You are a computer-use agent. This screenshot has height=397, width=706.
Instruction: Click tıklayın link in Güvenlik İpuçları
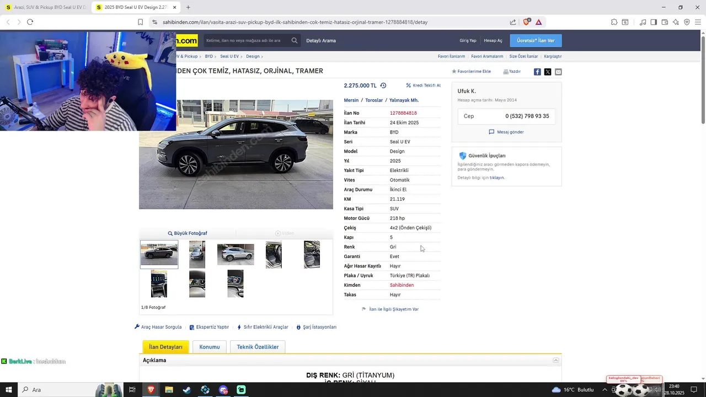(x=497, y=178)
